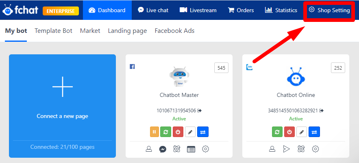Screen dimensions: 359x163
Task: Edit Chatbot Master with pencil button
Action: 190,132
